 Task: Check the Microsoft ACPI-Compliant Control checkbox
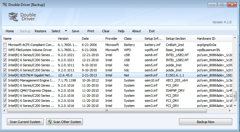5,45
